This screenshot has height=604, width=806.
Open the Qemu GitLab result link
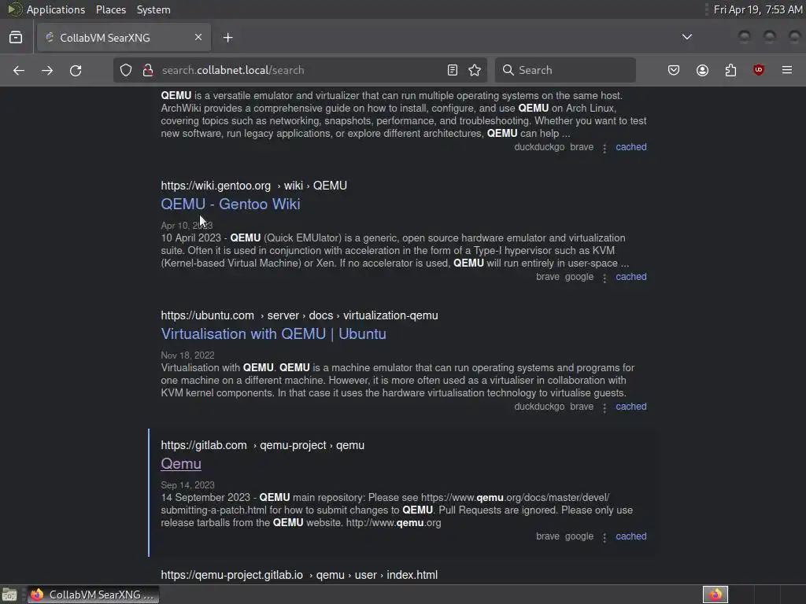(181, 464)
